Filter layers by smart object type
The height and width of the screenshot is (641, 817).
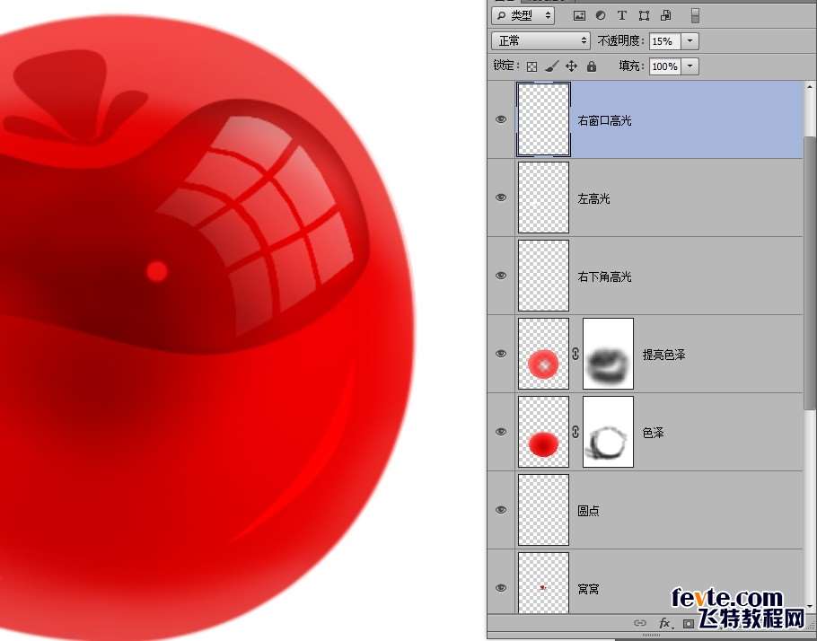[x=665, y=15]
